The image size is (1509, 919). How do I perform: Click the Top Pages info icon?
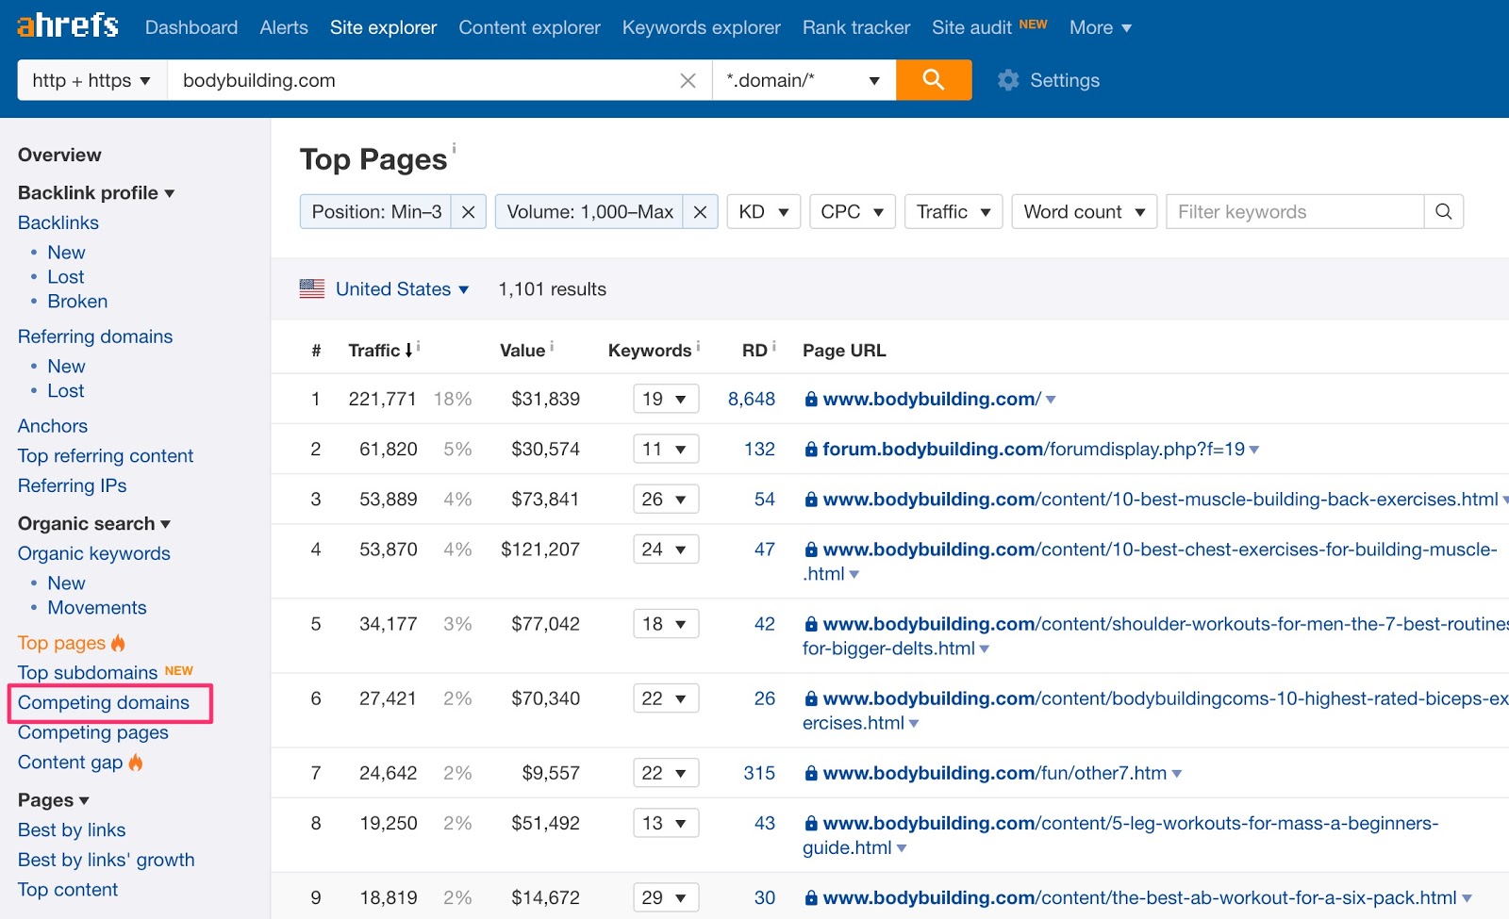tap(454, 148)
